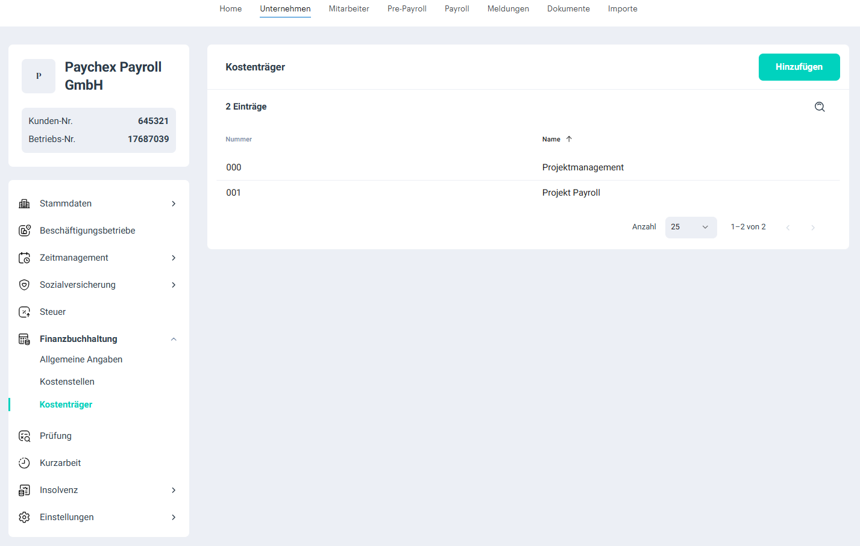The height and width of the screenshot is (546, 860).
Task: Expand the Stammdaten submenu chevron
Action: (x=174, y=203)
